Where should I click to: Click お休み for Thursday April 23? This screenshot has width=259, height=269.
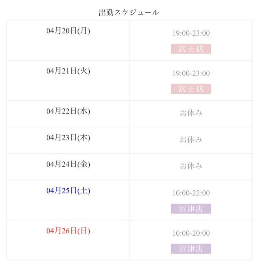[x=191, y=140]
